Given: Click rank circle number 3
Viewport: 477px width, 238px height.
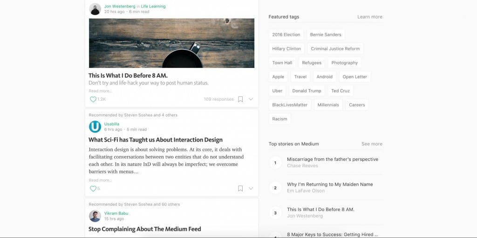Looking at the screenshot, I should 275,213.
